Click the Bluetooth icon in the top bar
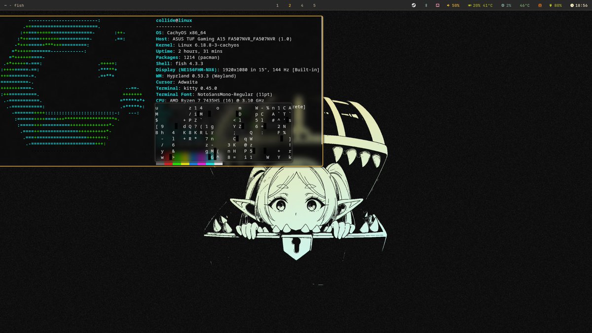 (426, 5)
